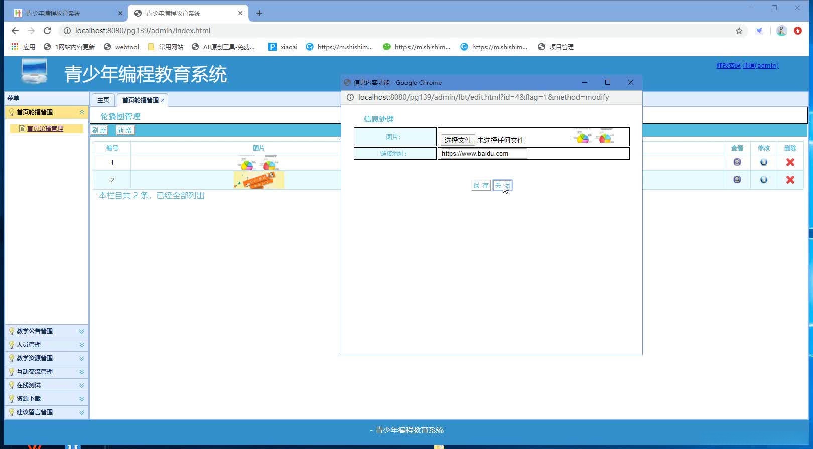Open the Chrome profile avatar icon
The image size is (813, 449).
(x=781, y=31)
